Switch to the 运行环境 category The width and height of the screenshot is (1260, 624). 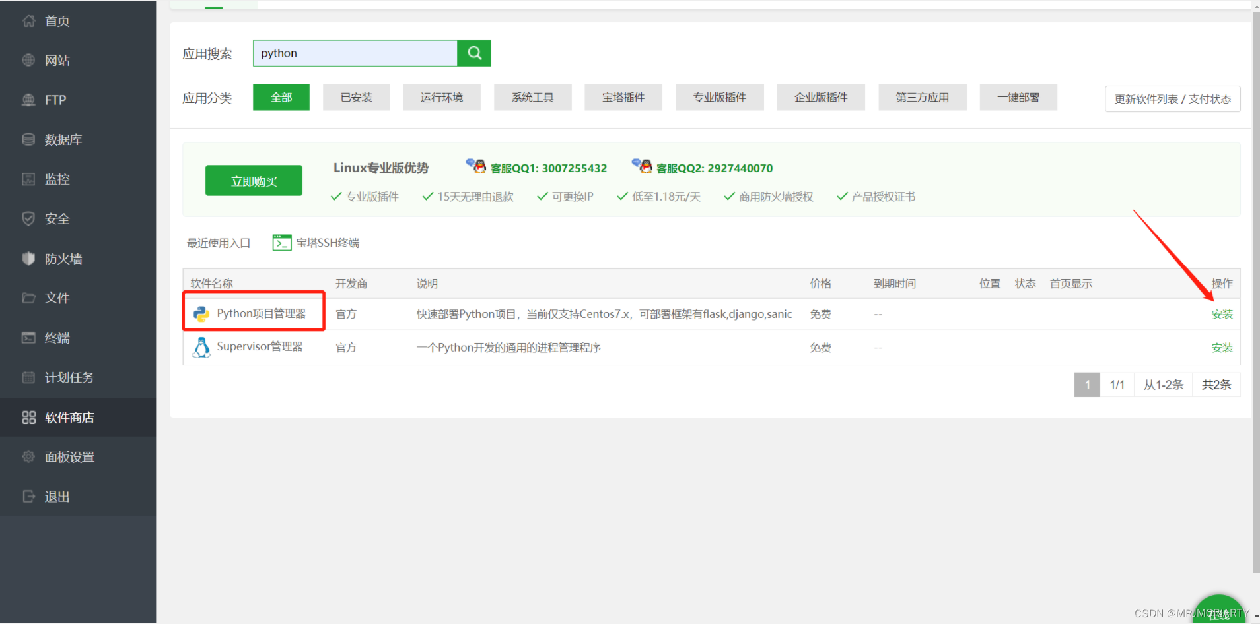[442, 97]
